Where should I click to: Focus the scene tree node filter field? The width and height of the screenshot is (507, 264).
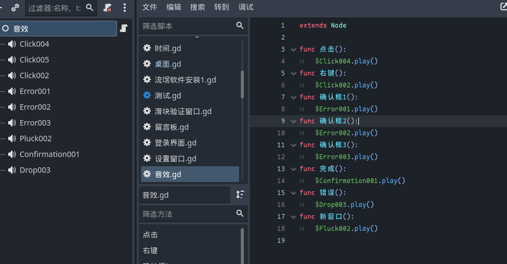pos(53,8)
